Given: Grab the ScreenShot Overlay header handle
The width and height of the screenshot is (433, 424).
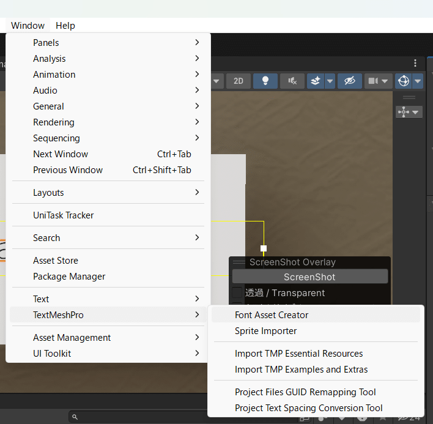Looking at the screenshot, I should click(239, 262).
